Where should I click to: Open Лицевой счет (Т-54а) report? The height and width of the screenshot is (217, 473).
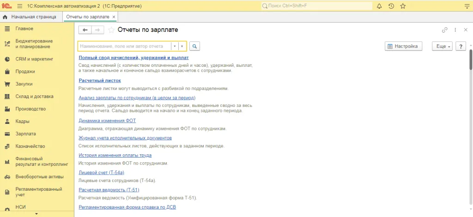101,172
